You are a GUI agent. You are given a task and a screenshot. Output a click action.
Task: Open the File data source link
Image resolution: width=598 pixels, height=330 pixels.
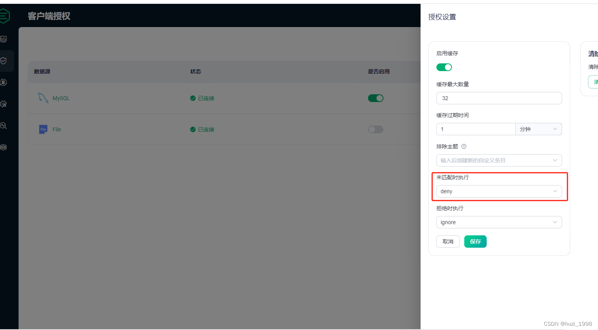(x=57, y=129)
